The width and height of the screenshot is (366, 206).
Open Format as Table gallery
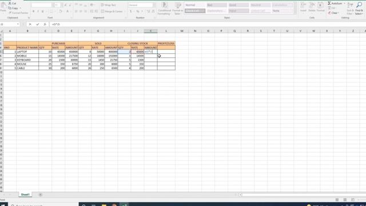pos(177,9)
